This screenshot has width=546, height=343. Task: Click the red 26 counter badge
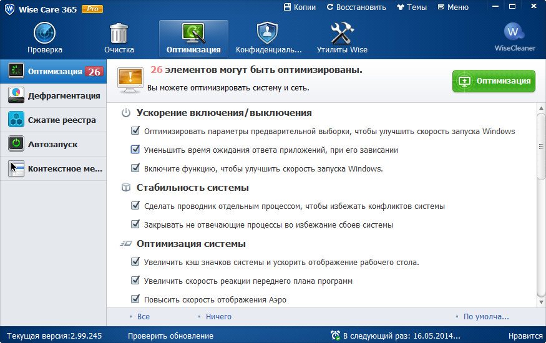[x=94, y=72]
